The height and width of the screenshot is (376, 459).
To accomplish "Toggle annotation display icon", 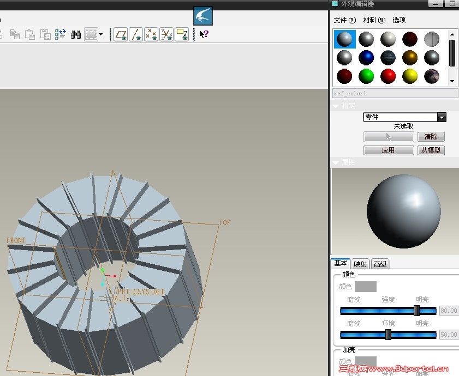I will click(x=182, y=34).
